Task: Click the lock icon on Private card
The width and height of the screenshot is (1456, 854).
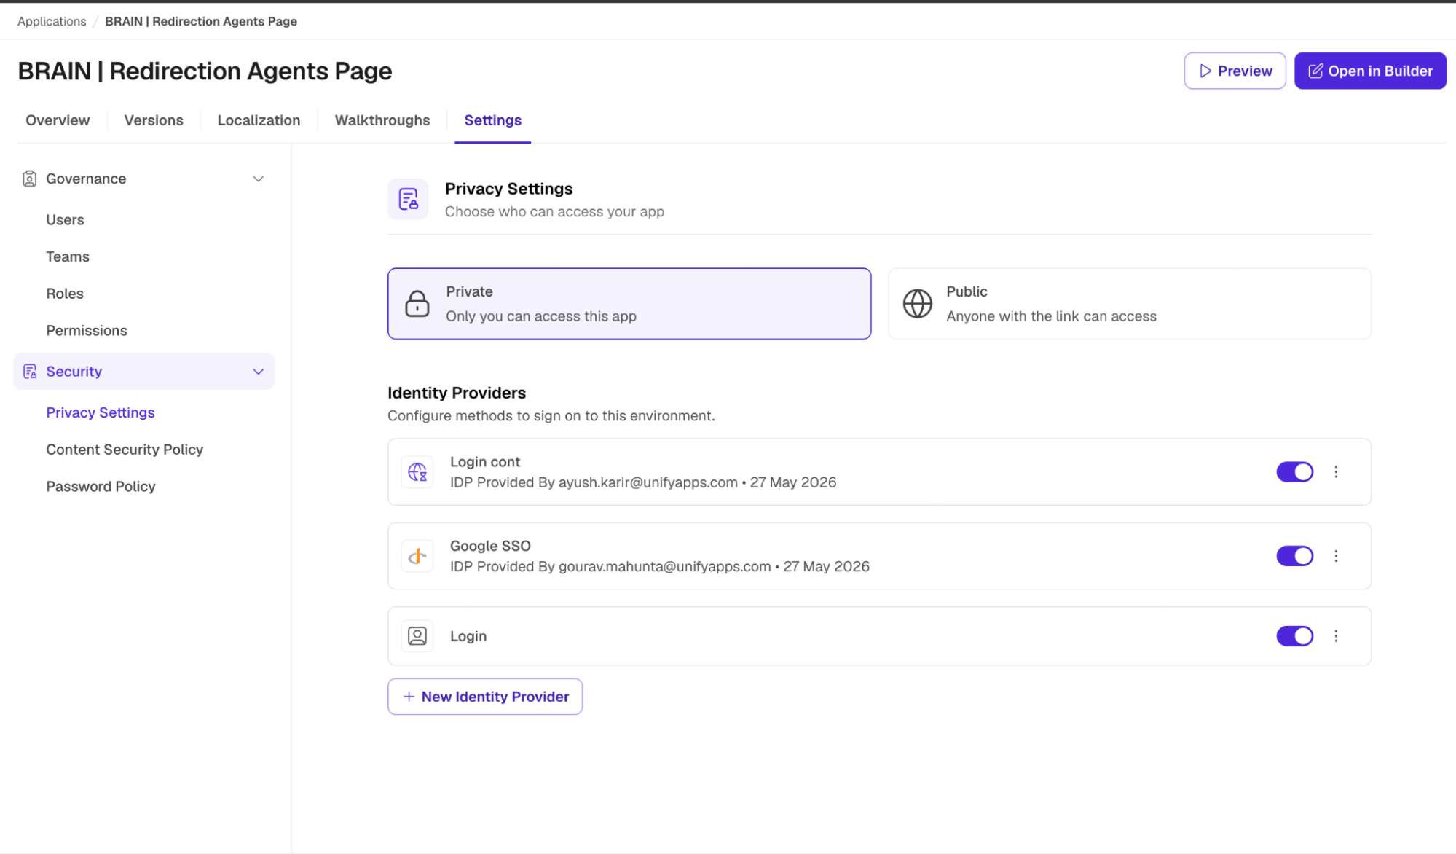Action: pos(417,304)
